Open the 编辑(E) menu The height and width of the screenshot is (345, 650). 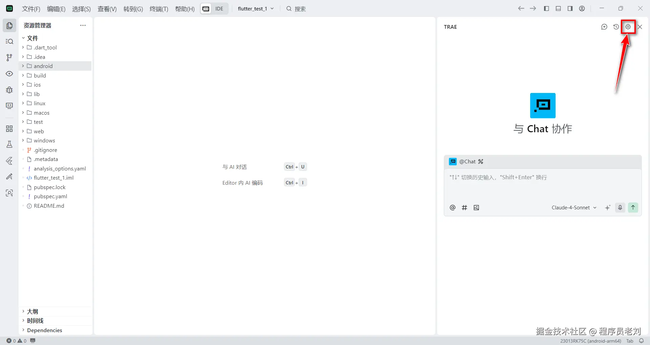56,9
